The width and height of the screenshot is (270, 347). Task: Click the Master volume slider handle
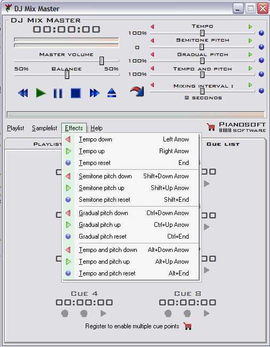tap(102, 61)
